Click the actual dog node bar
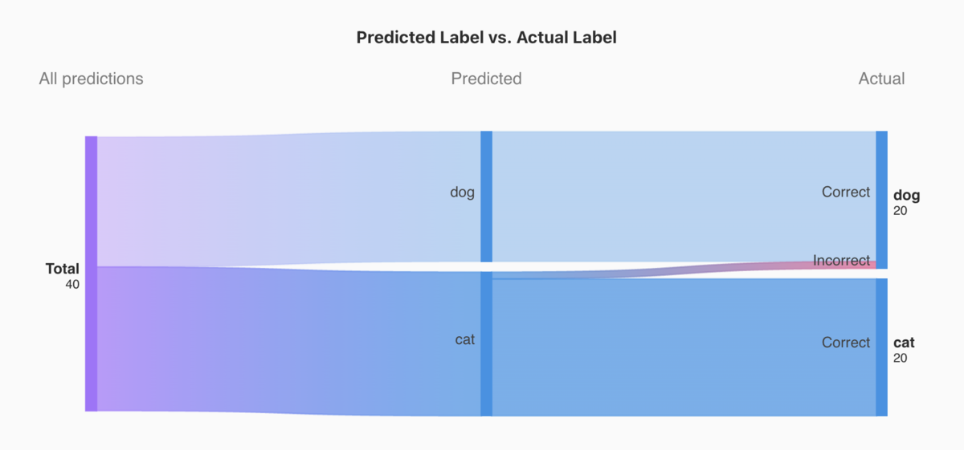 pos(881,200)
